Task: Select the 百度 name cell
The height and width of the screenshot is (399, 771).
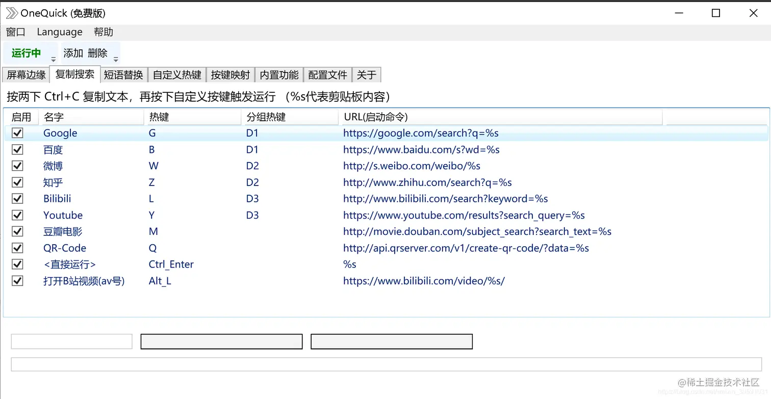Action: coord(53,150)
